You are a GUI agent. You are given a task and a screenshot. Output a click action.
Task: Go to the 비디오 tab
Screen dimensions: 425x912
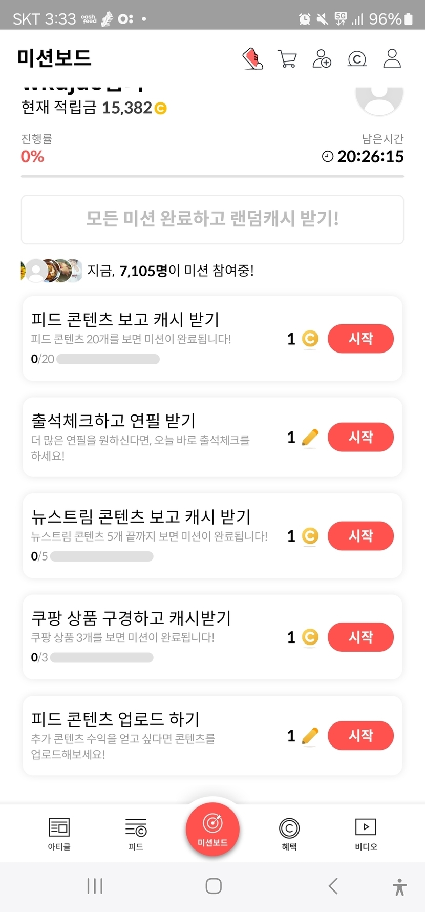coord(366,834)
